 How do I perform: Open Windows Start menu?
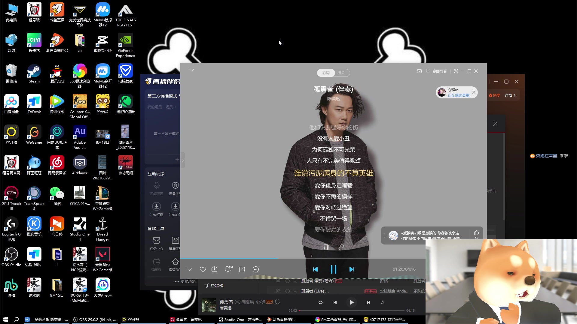point(5,319)
